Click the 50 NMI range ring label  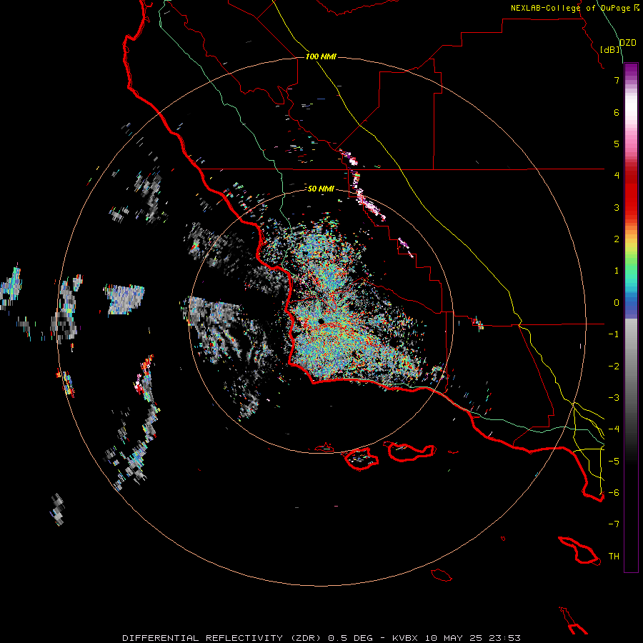(x=321, y=189)
